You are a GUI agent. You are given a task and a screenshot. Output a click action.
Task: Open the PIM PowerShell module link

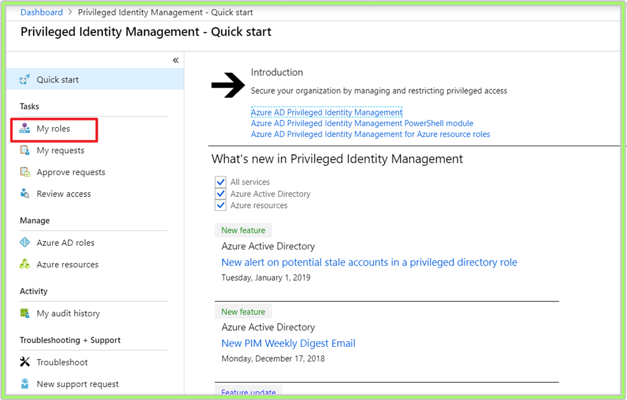(362, 123)
